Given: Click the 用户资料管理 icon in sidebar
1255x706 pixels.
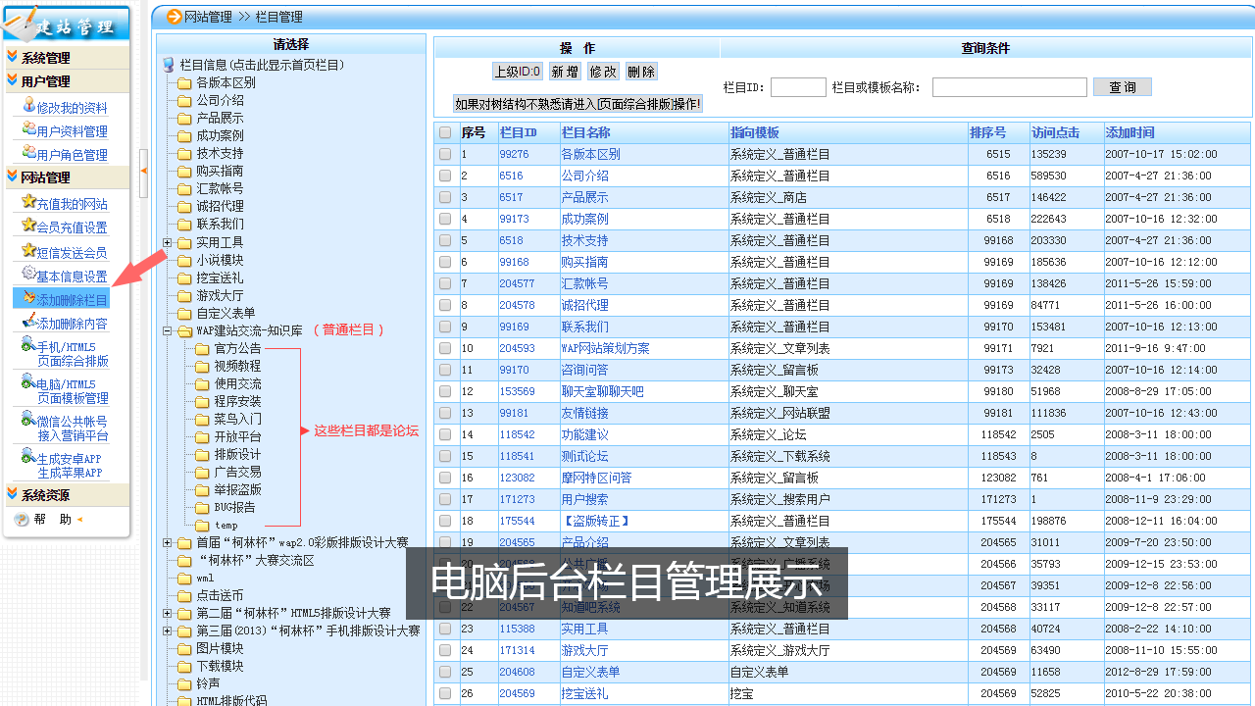Looking at the screenshot, I should (x=28, y=129).
